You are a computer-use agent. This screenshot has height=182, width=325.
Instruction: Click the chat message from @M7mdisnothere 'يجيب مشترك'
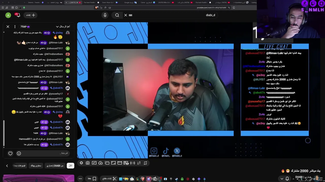(38, 54)
